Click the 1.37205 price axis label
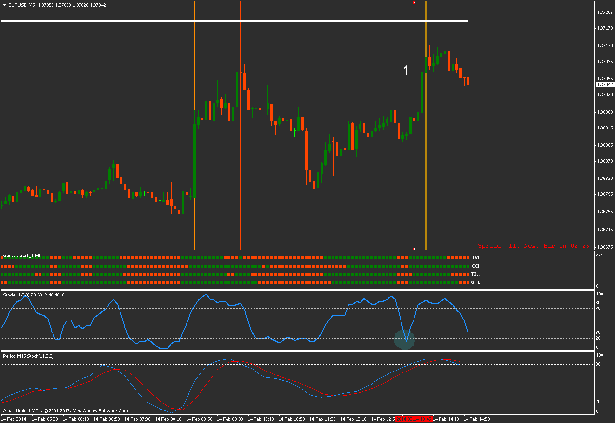 click(x=604, y=13)
